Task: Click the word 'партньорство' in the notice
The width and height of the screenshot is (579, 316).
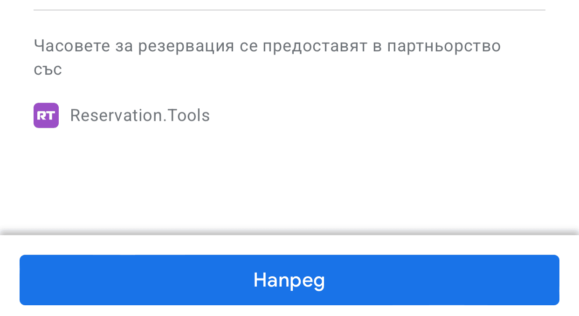Action: pos(444,46)
